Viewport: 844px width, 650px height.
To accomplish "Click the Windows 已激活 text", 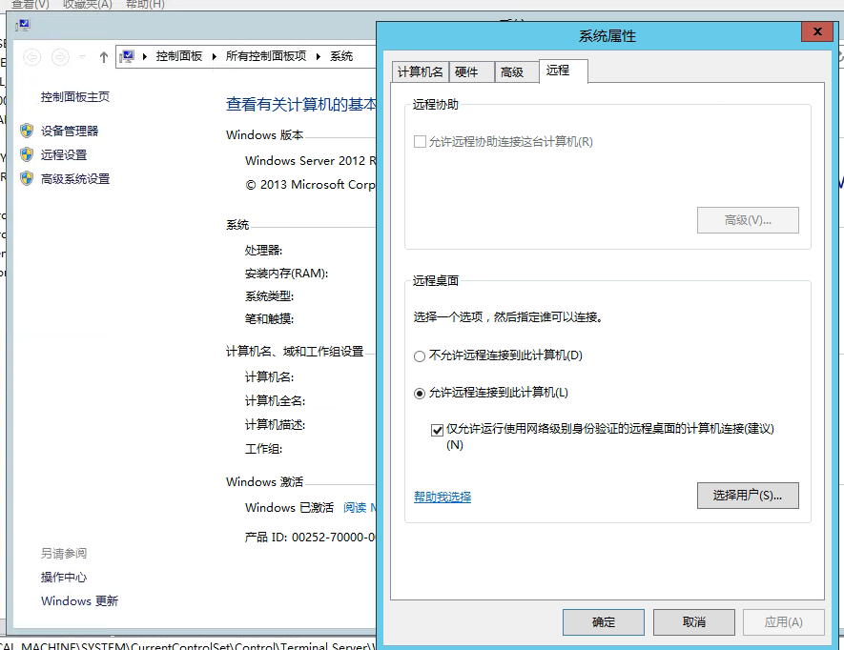I will point(289,507).
